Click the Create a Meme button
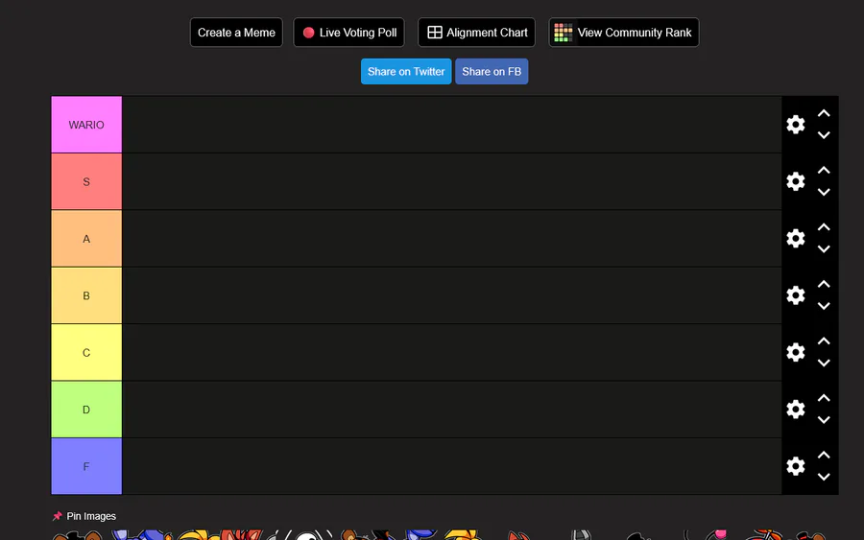The image size is (864, 540). point(236,33)
